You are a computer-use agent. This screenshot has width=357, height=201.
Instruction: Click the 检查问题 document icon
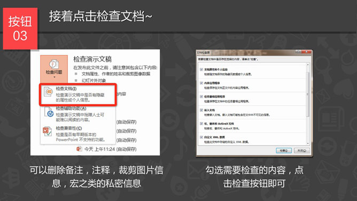[54, 64]
